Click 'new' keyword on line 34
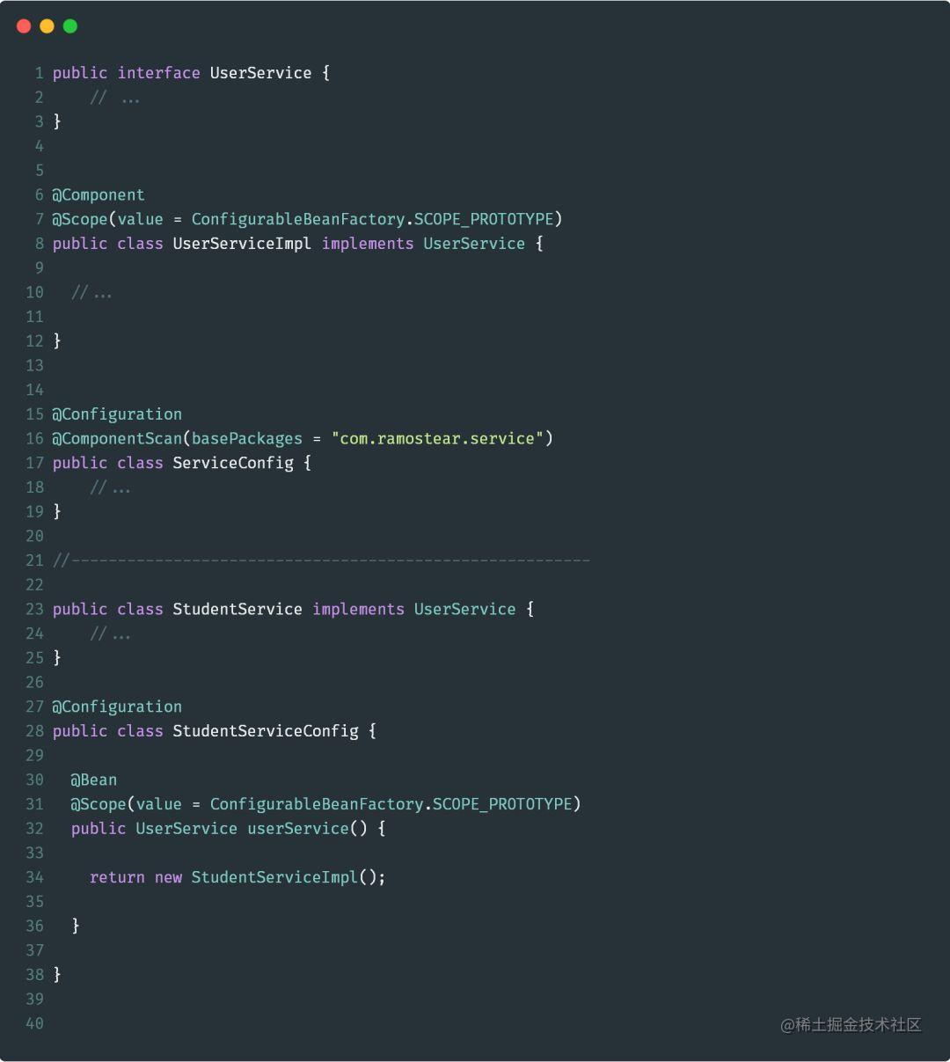The image size is (950, 1062). 168,877
